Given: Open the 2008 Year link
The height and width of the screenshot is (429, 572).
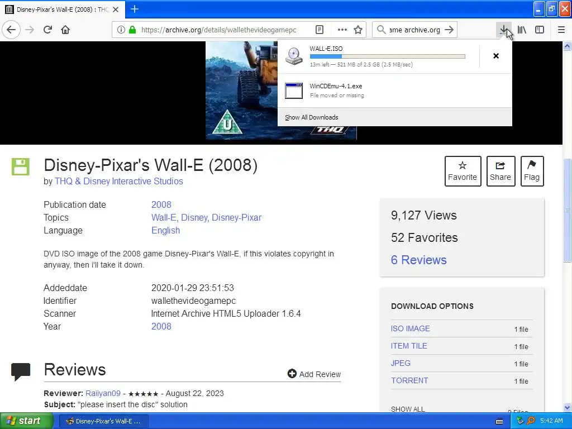Looking at the screenshot, I should coord(161,326).
